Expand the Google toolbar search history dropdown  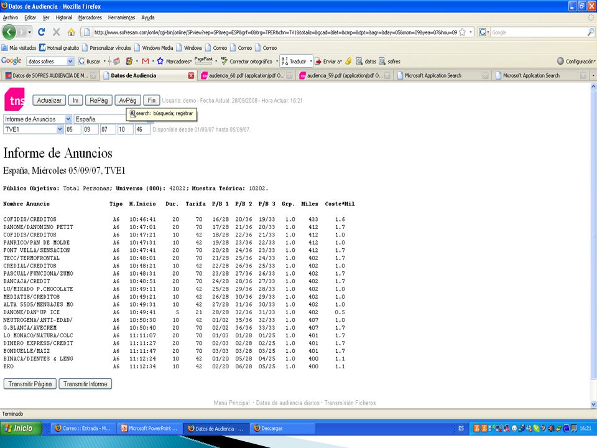pyautogui.click(x=70, y=61)
